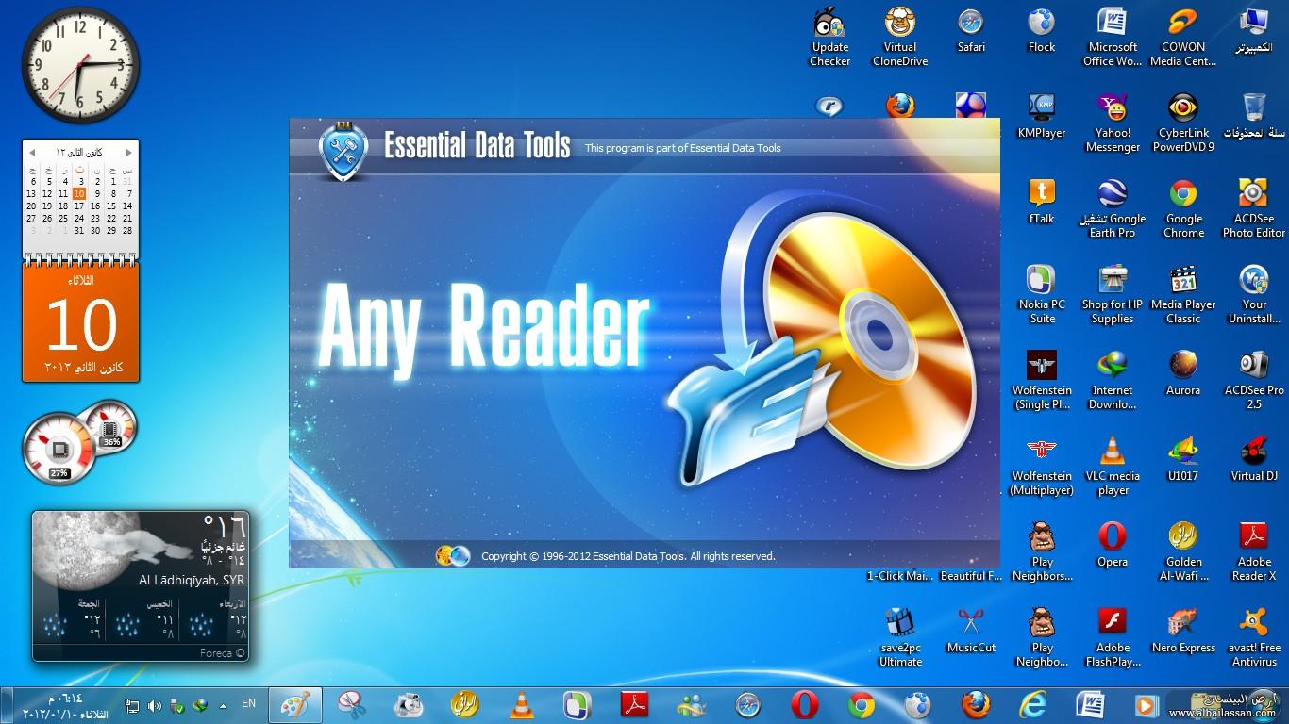Viewport: 1289px width, 724px height.
Task: Open Your Uninstaller desktop shortcut
Action: [1254, 295]
